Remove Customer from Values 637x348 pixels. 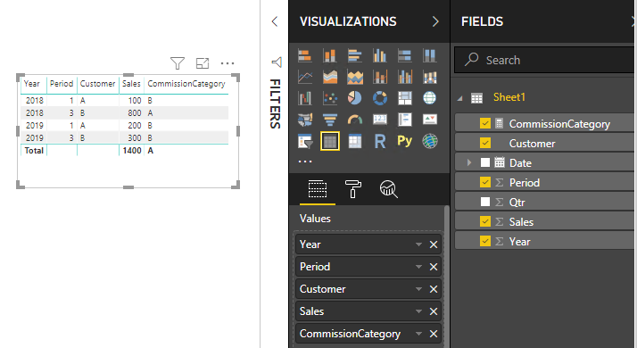click(x=434, y=289)
